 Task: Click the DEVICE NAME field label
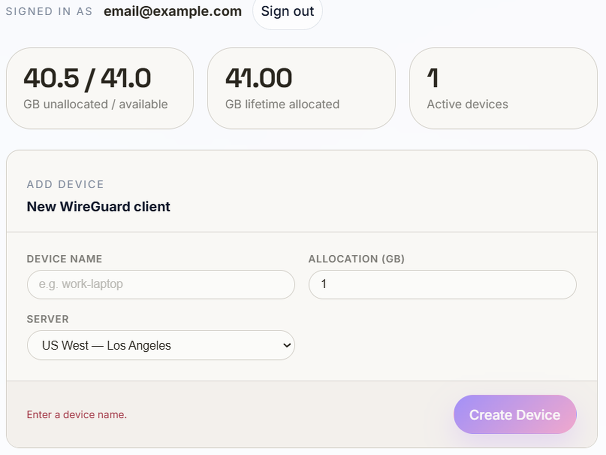65,259
